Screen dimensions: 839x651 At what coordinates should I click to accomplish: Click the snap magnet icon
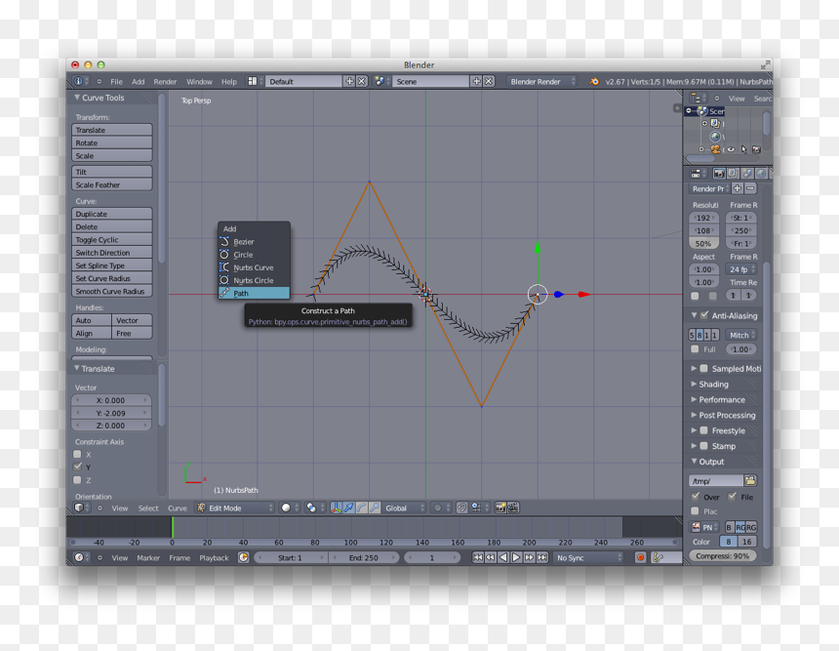pos(461,508)
